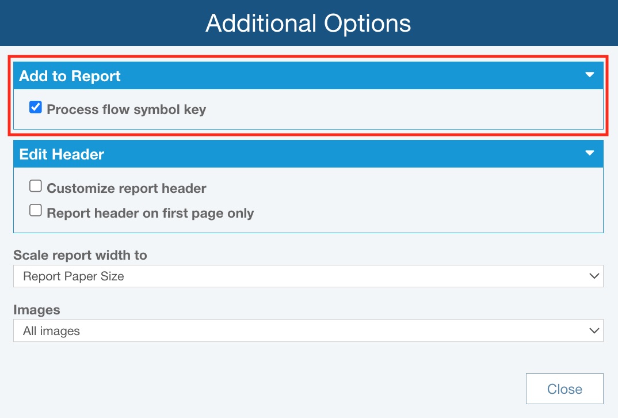Click the chevron on All images field
This screenshot has height=418, width=618.
click(594, 330)
